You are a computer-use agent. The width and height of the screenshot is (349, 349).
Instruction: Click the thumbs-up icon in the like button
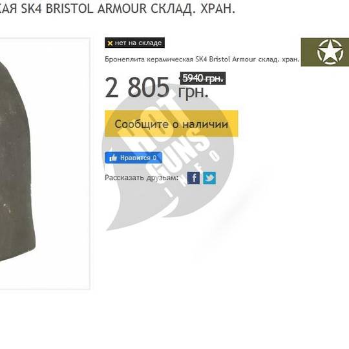pyautogui.click(x=113, y=158)
